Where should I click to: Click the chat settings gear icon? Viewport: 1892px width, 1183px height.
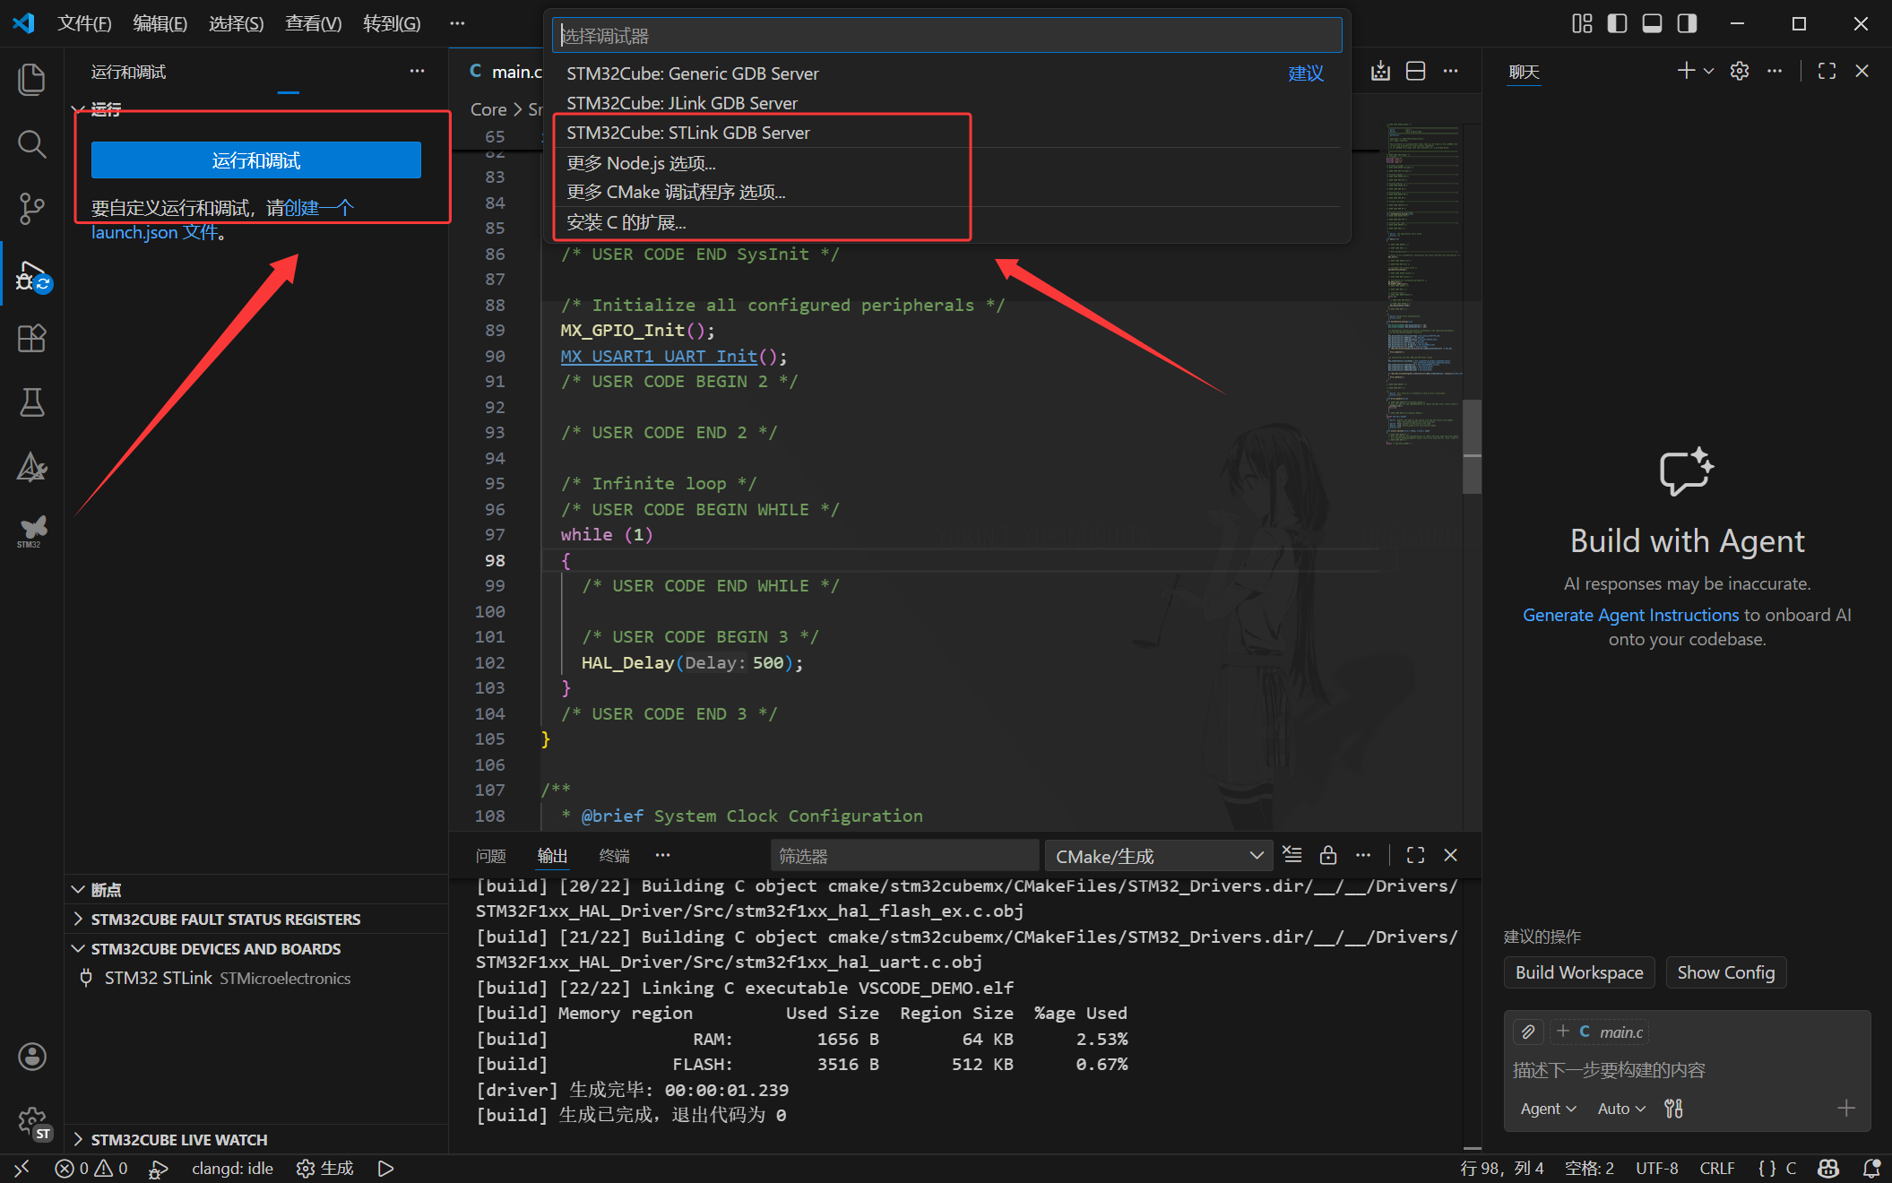pos(1739,71)
